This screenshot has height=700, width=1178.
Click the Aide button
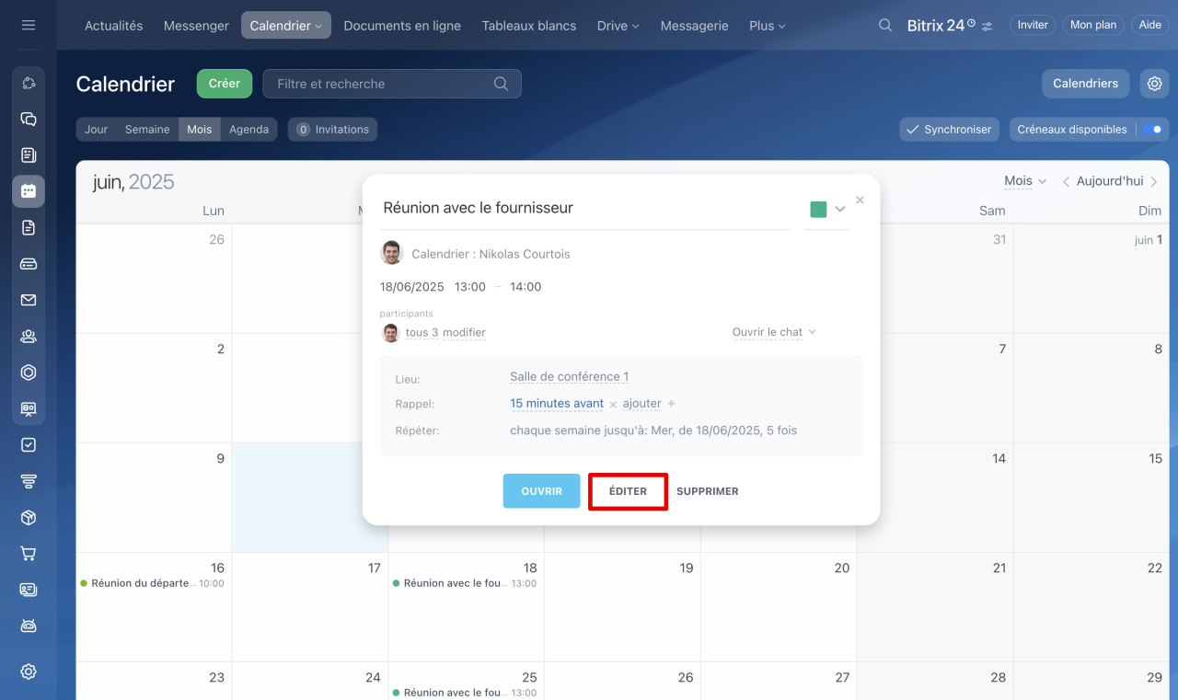(1150, 26)
